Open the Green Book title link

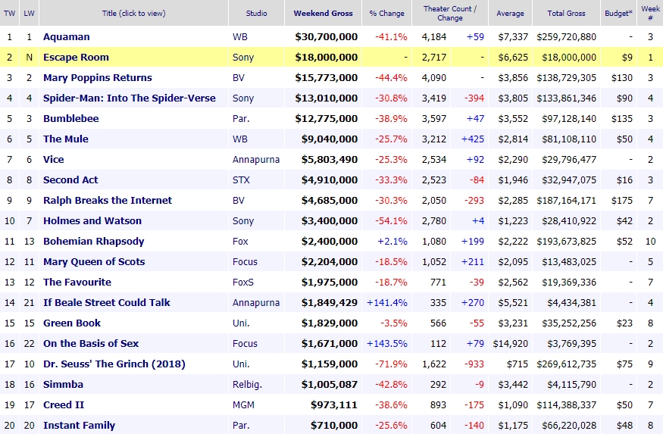(72, 323)
